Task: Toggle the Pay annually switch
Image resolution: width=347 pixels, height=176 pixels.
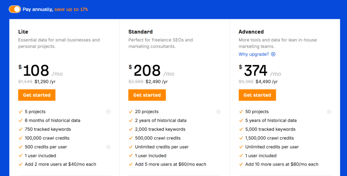Action: tap(15, 9)
